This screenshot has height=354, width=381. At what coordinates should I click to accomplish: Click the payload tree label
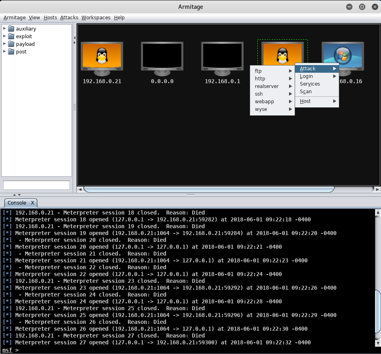[25, 44]
